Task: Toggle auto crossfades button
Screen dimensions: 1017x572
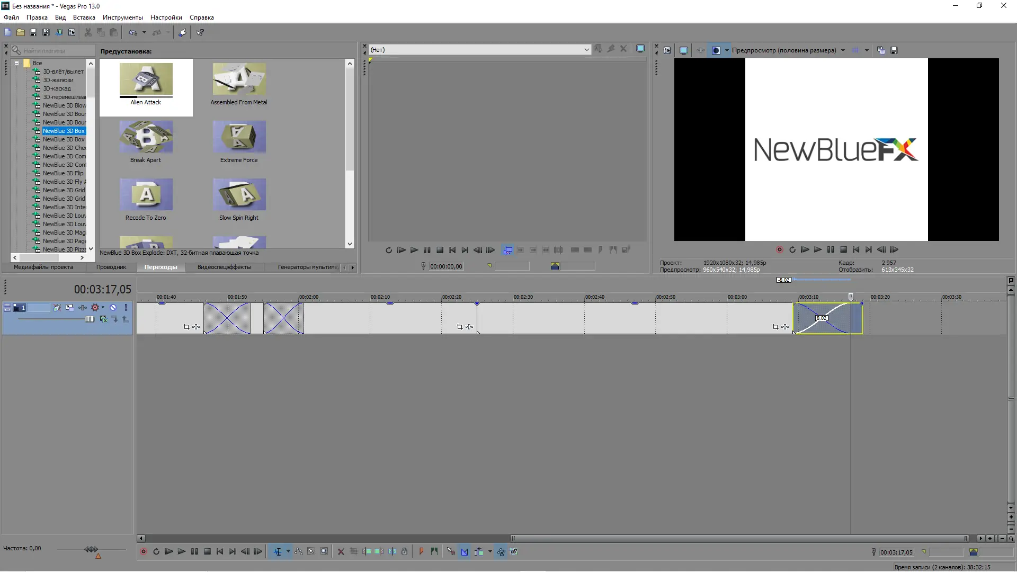Action: 465,552
